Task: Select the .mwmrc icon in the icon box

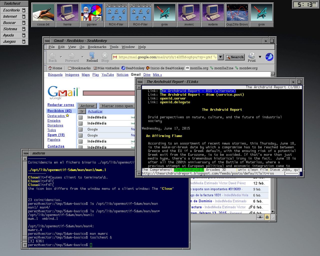Action: (189, 15)
